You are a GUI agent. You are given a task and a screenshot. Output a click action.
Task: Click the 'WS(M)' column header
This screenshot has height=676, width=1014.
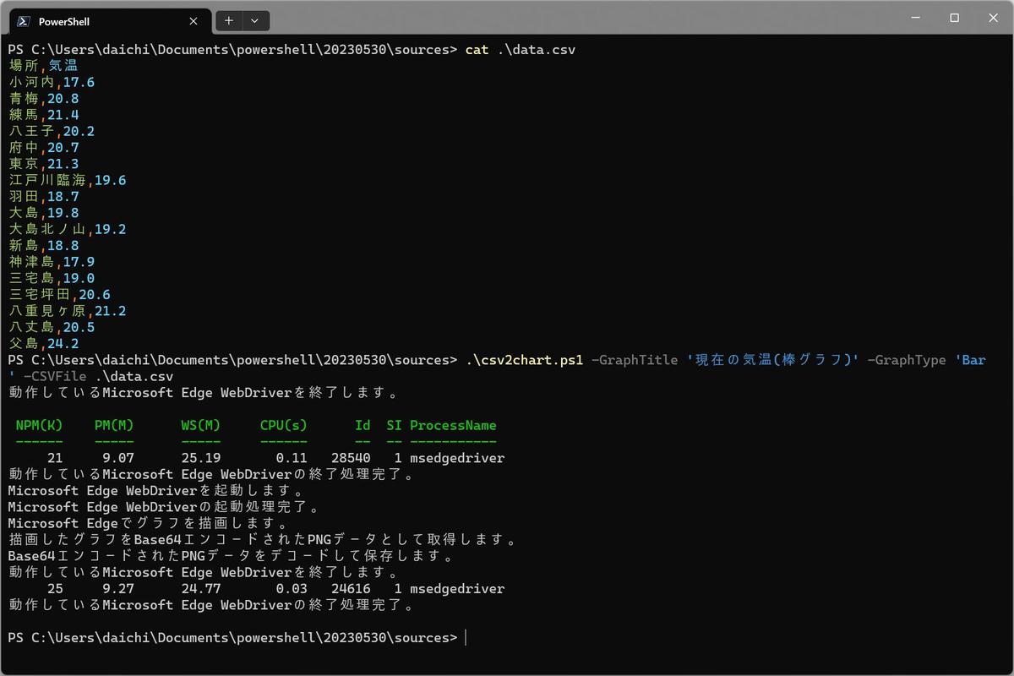point(201,425)
